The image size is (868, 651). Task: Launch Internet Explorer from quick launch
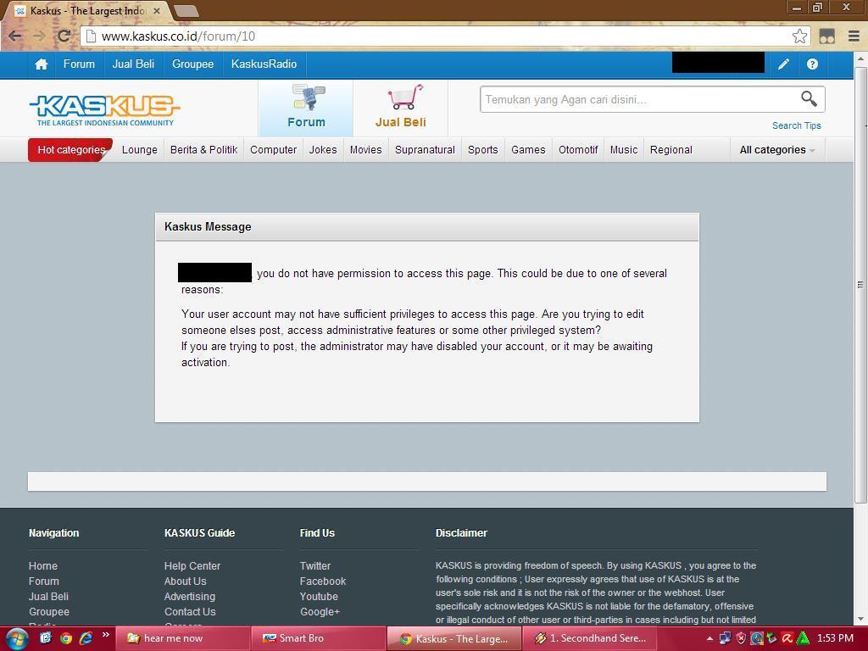pyautogui.click(x=86, y=638)
